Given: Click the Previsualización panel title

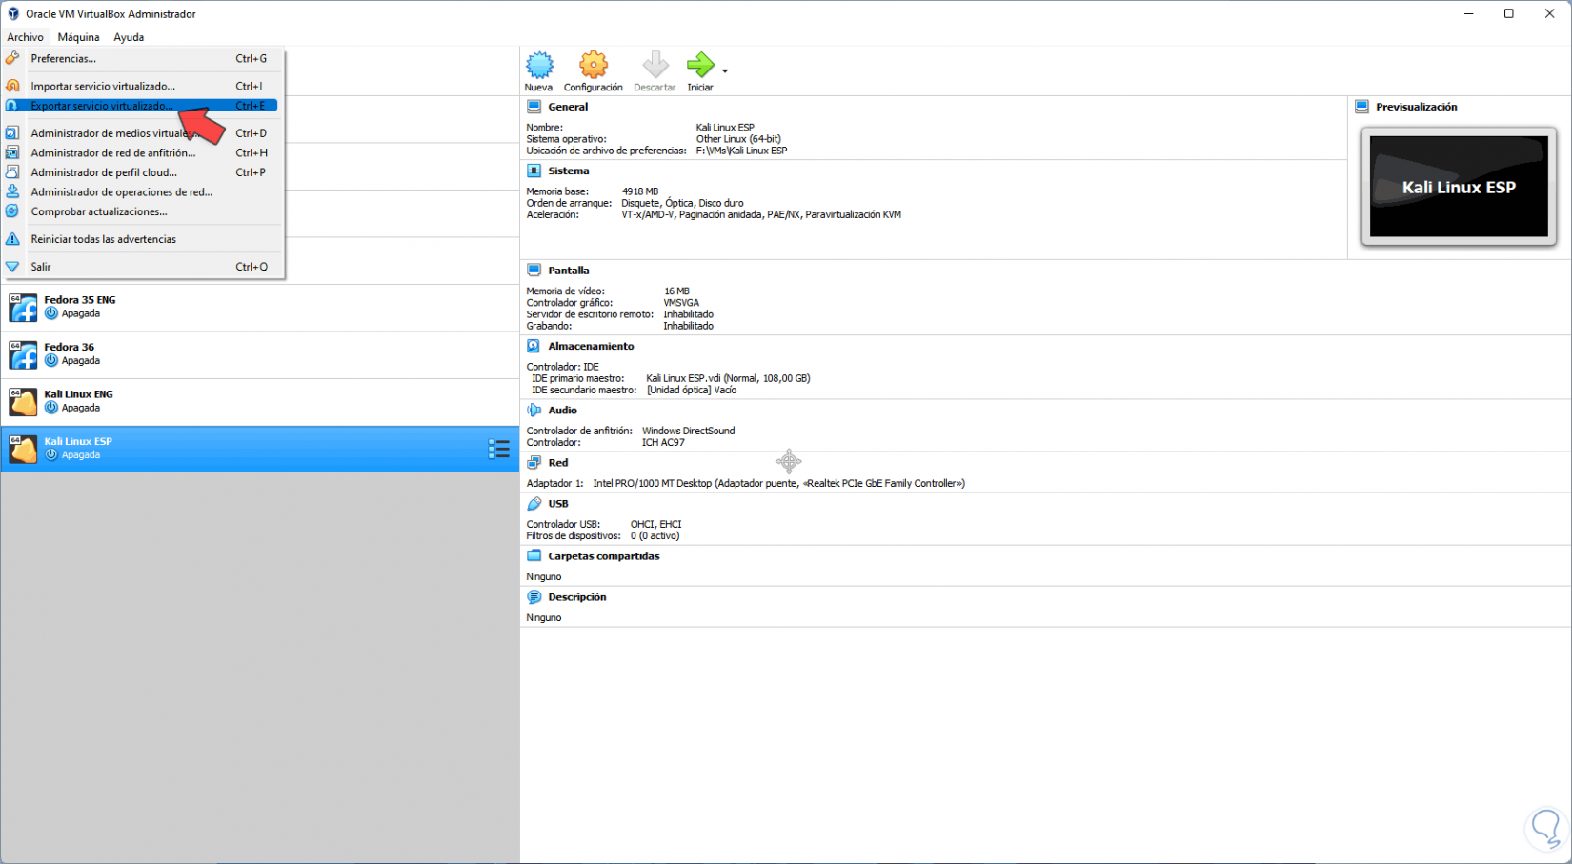Looking at the screenshot, I should (1417, 107).
